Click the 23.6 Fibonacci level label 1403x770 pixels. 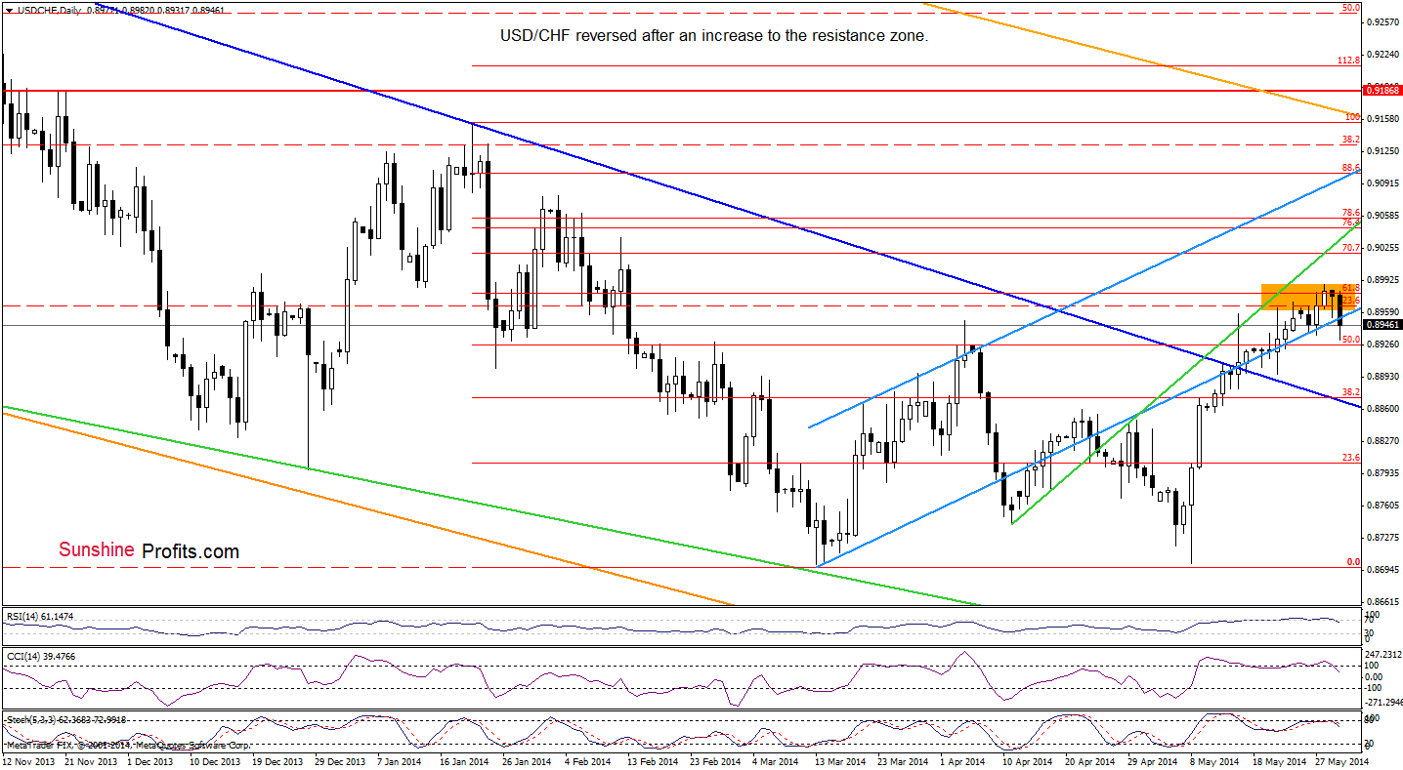[x=1351, y=457]
